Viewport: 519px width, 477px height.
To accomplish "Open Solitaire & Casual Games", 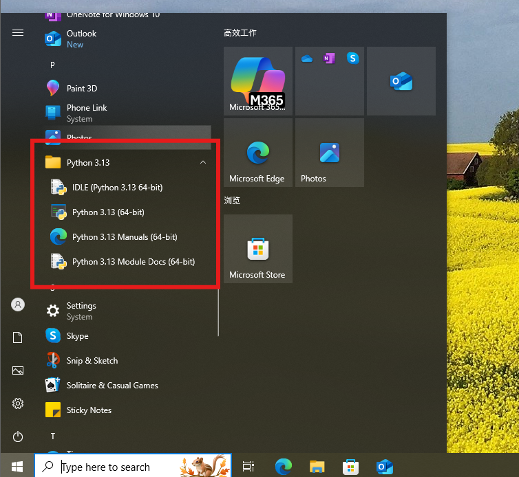I will coord(112,386).
